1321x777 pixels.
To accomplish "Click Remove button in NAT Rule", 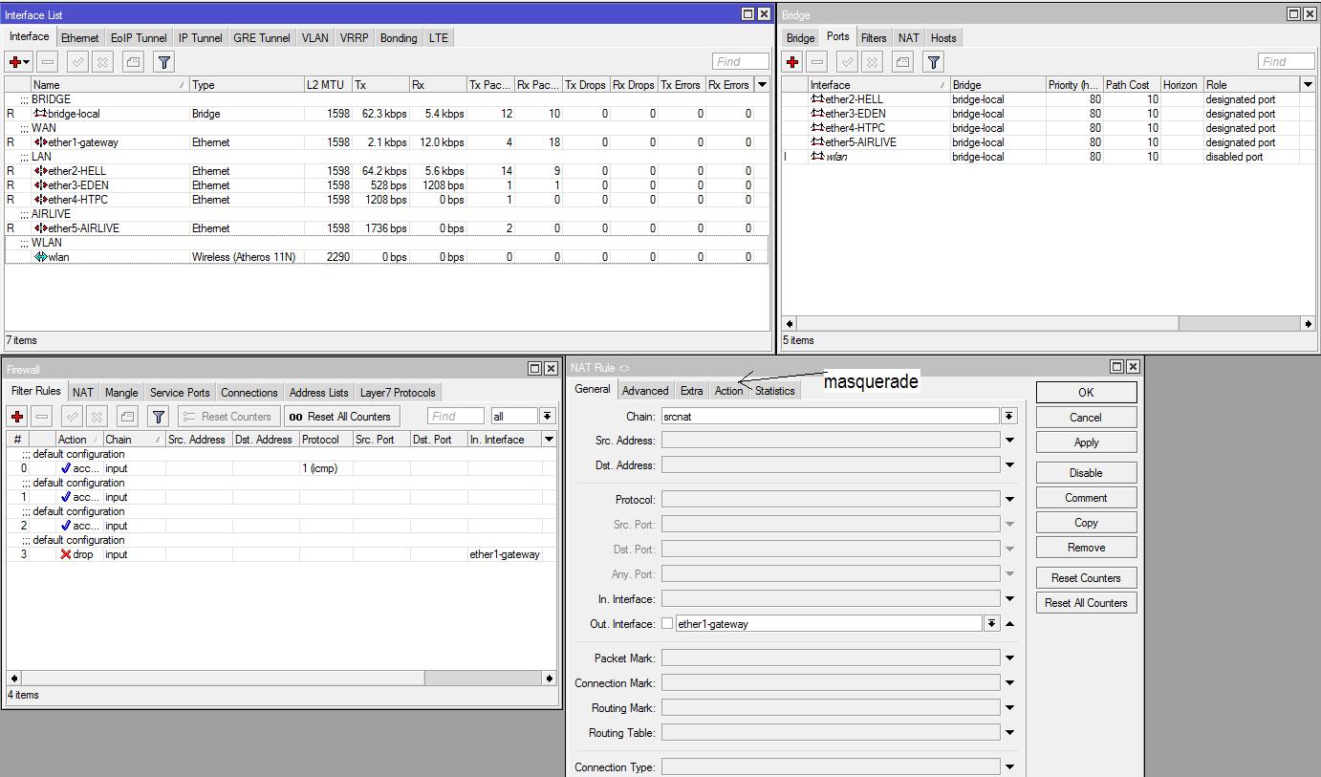I will tap(1086, 548).
